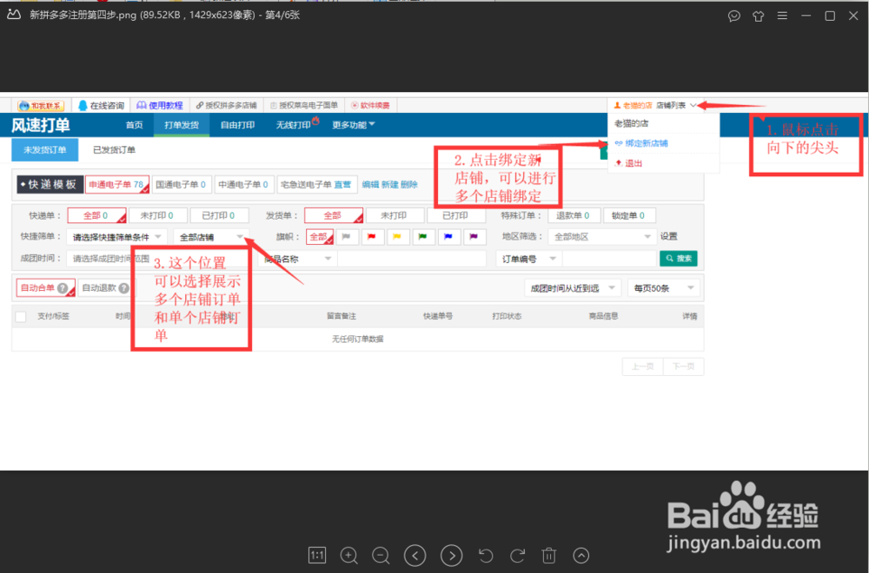Open the 使用教程 tutorial book link
869x573 pixels.
160,105
